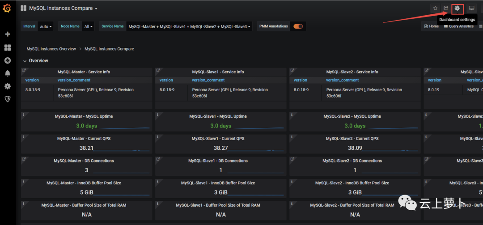
Task: Click MySQL-Master Current QPS value 38.21
Action: [x=86, y=148]
